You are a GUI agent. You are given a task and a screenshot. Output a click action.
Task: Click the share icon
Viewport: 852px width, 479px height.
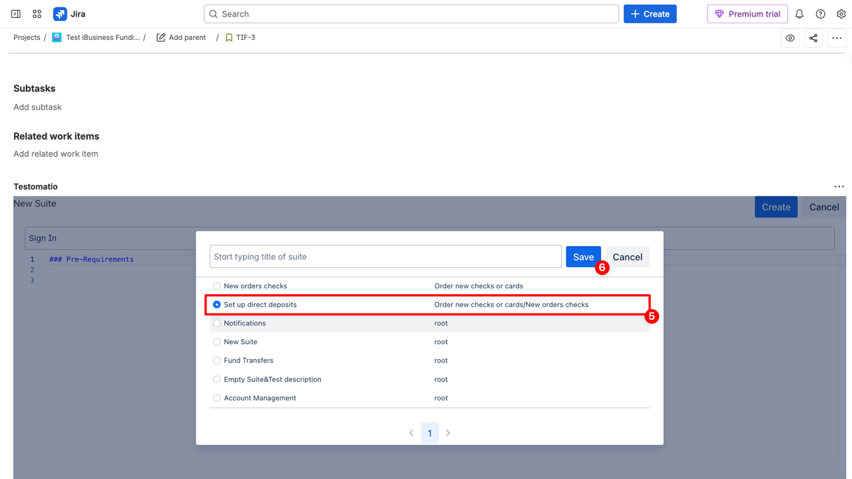pos(813,38)
